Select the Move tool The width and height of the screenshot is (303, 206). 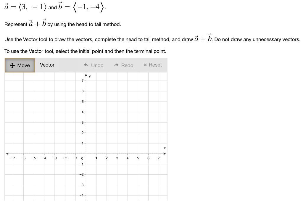click(20, 65)
